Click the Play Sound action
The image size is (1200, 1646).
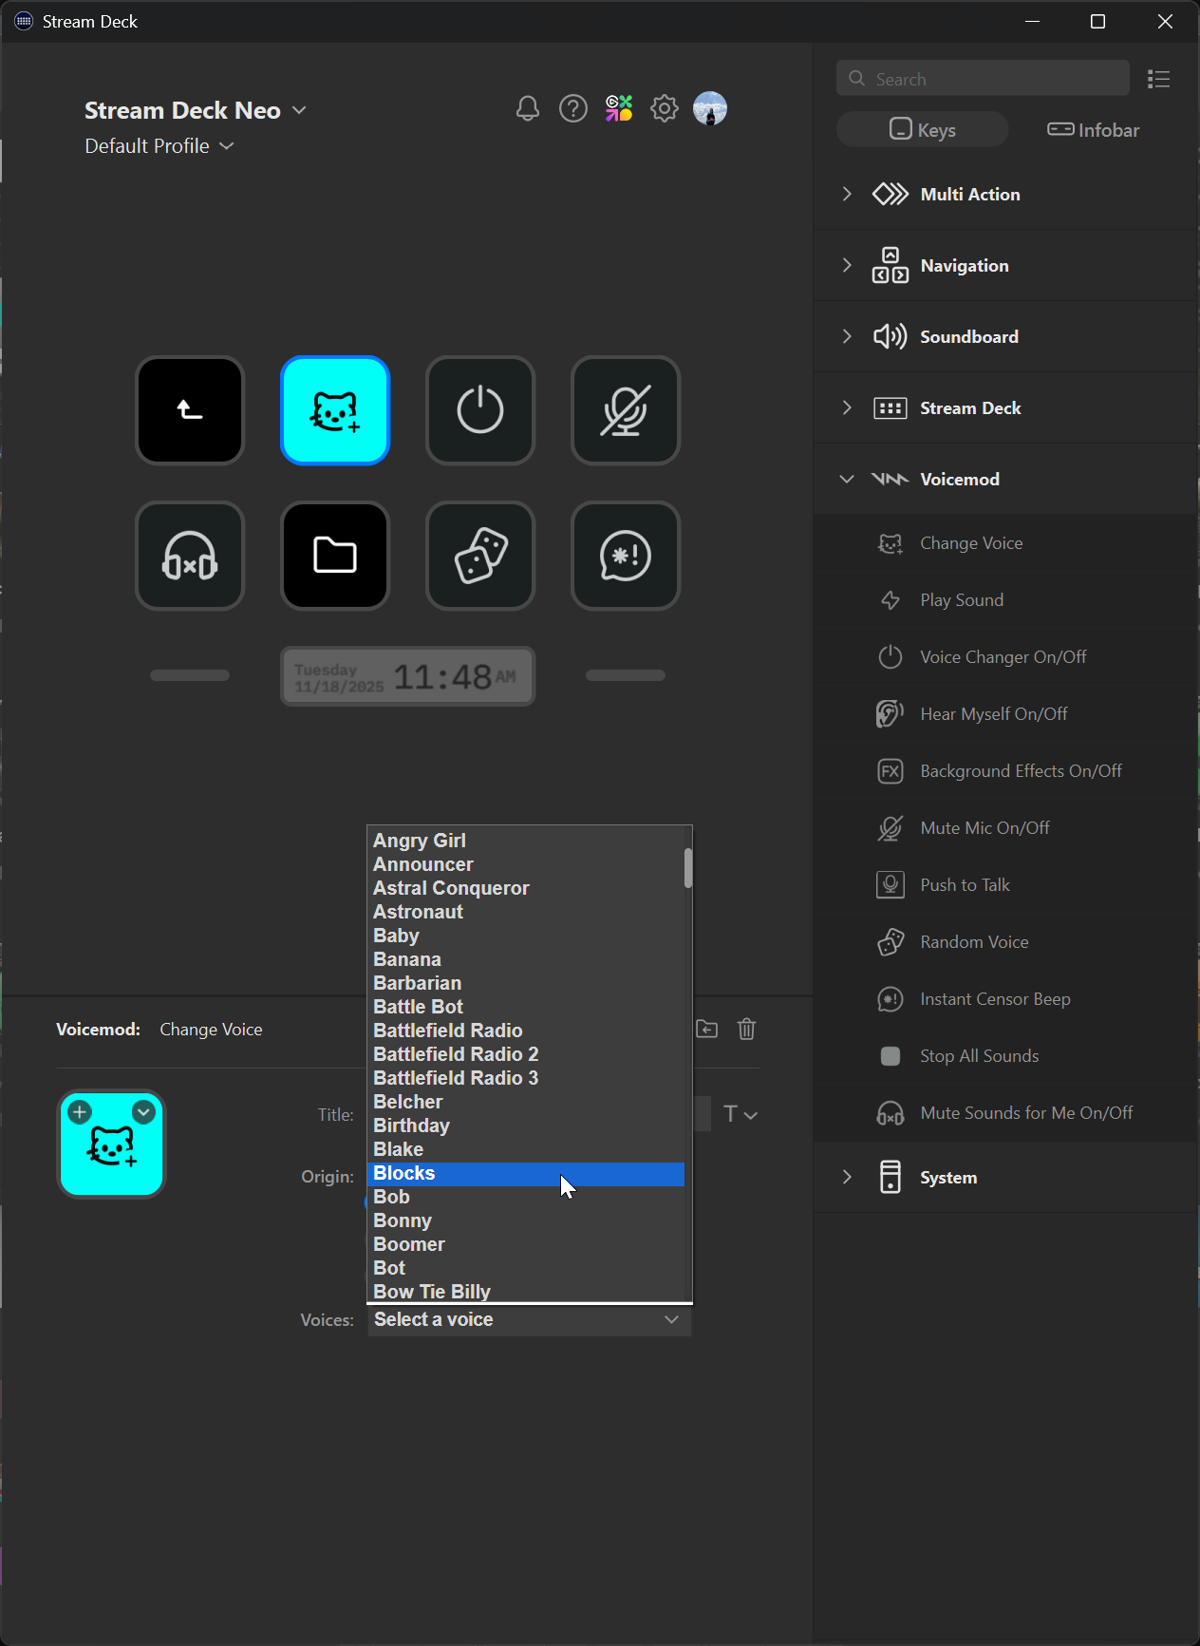coord(1006,600)
